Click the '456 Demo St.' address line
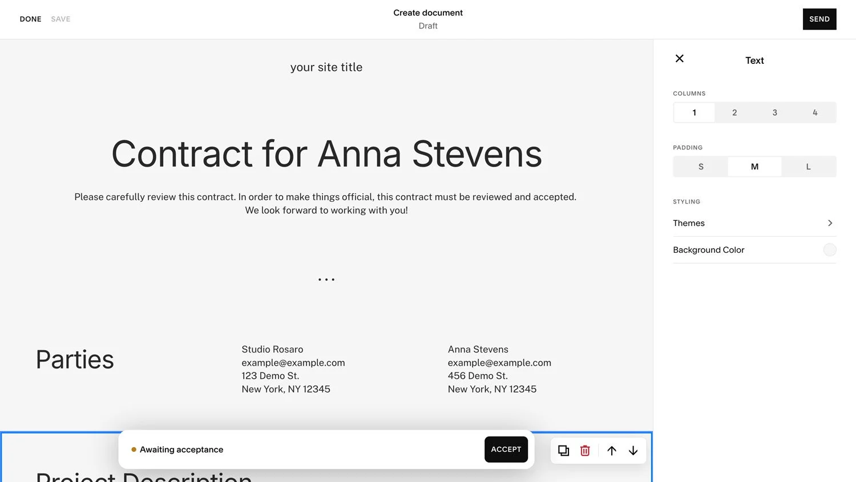This screenshot has width=856, height=482. [478, 376]
